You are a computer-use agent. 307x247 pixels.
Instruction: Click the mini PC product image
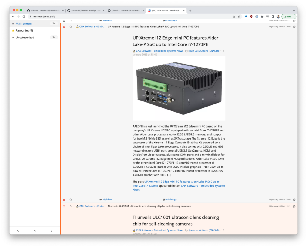pos(179,89)
